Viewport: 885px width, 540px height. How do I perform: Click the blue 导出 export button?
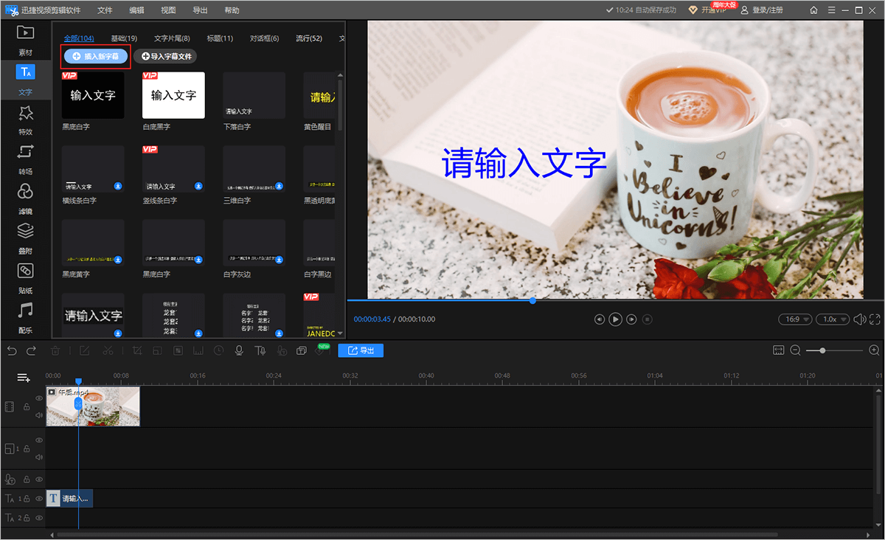point(361,350)
